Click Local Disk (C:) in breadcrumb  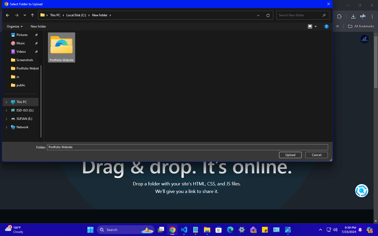coord(76,15)
